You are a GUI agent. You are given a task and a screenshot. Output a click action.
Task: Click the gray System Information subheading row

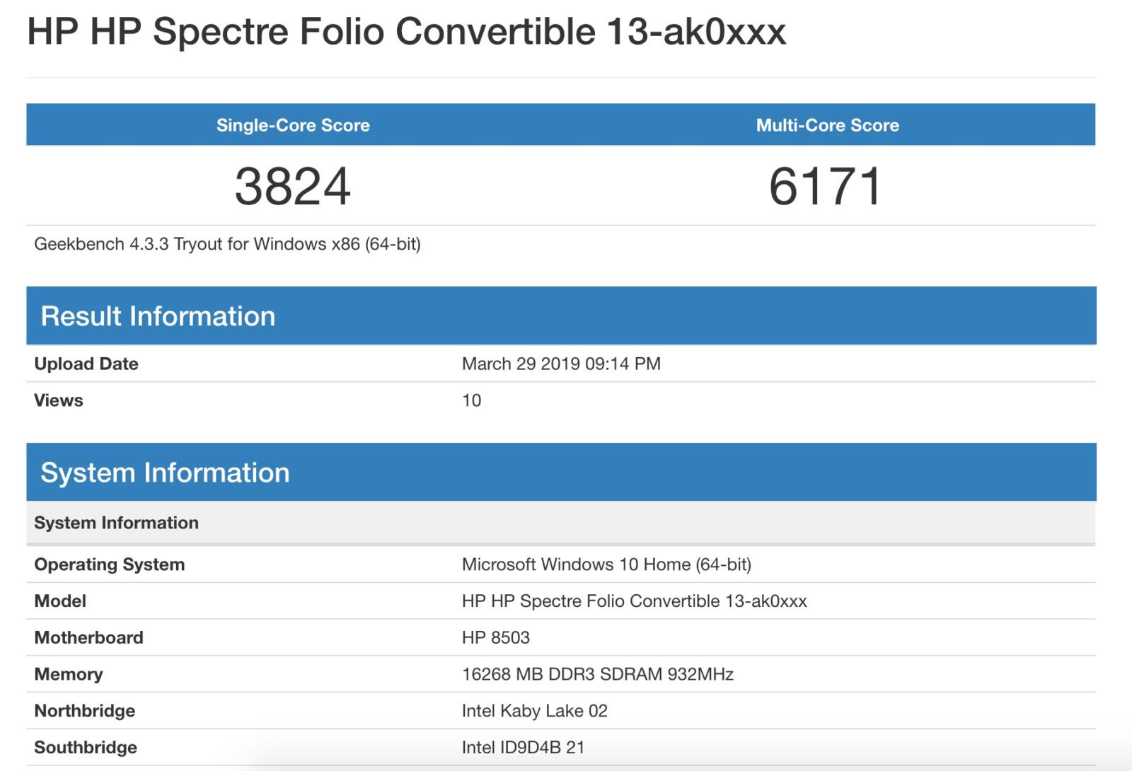click(x=116, y=523)
